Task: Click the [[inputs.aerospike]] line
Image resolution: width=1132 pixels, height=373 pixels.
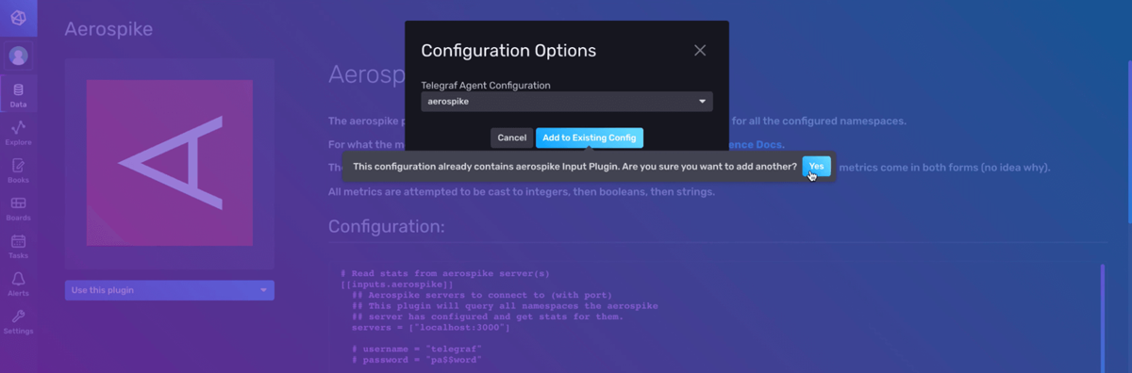Action: (397, 284)
